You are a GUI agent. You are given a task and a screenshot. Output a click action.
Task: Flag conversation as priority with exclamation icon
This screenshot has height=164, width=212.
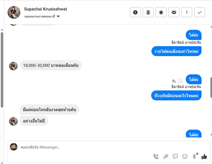187,12
